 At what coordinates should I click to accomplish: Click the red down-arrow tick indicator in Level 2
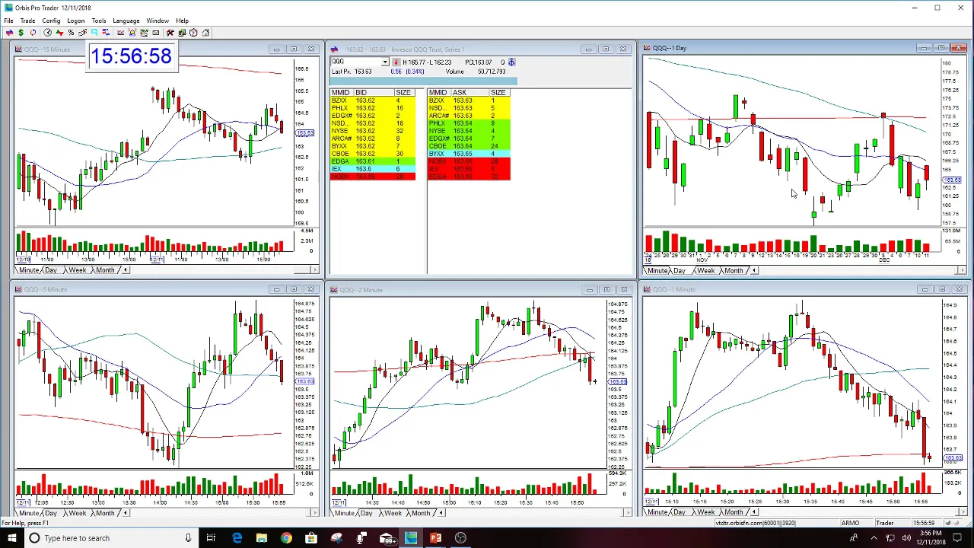pos(396,62)
